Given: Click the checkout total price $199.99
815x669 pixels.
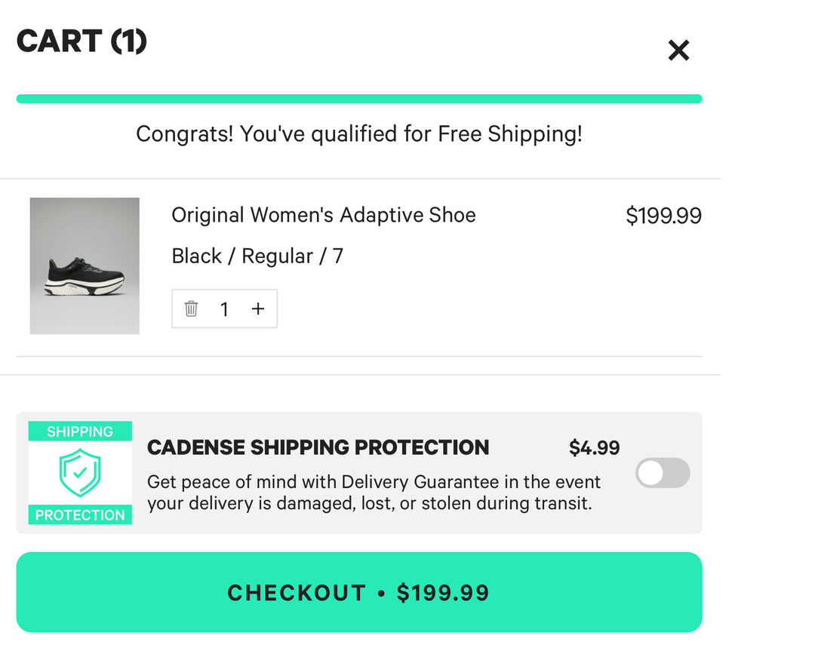Looking at the screenshot, I should tap(444, 593).
